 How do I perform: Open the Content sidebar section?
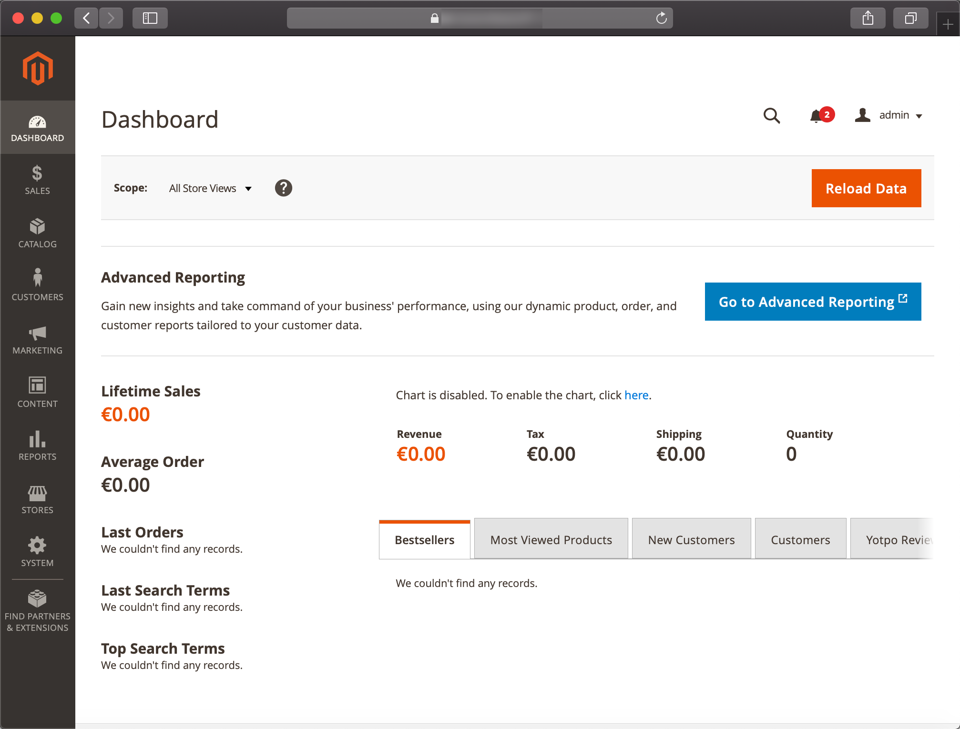tap(37, 393)
